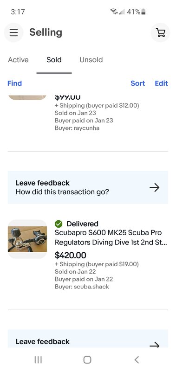Tap Android recent apps button

point(38,360)
